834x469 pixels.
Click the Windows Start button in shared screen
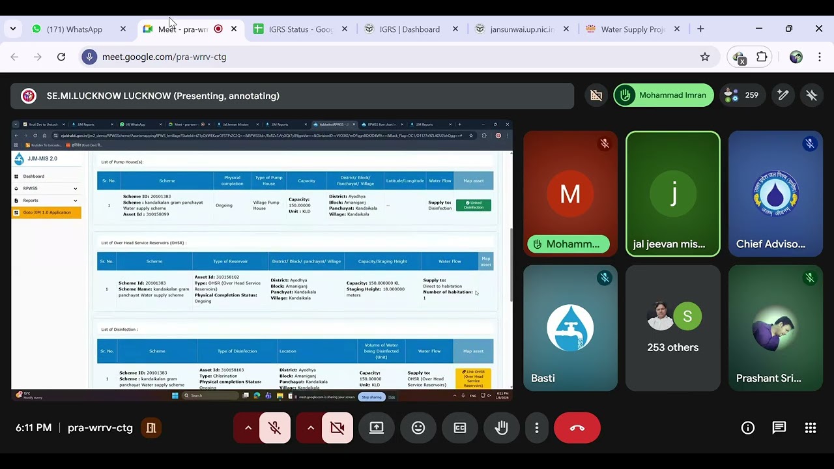pos(175,395)
